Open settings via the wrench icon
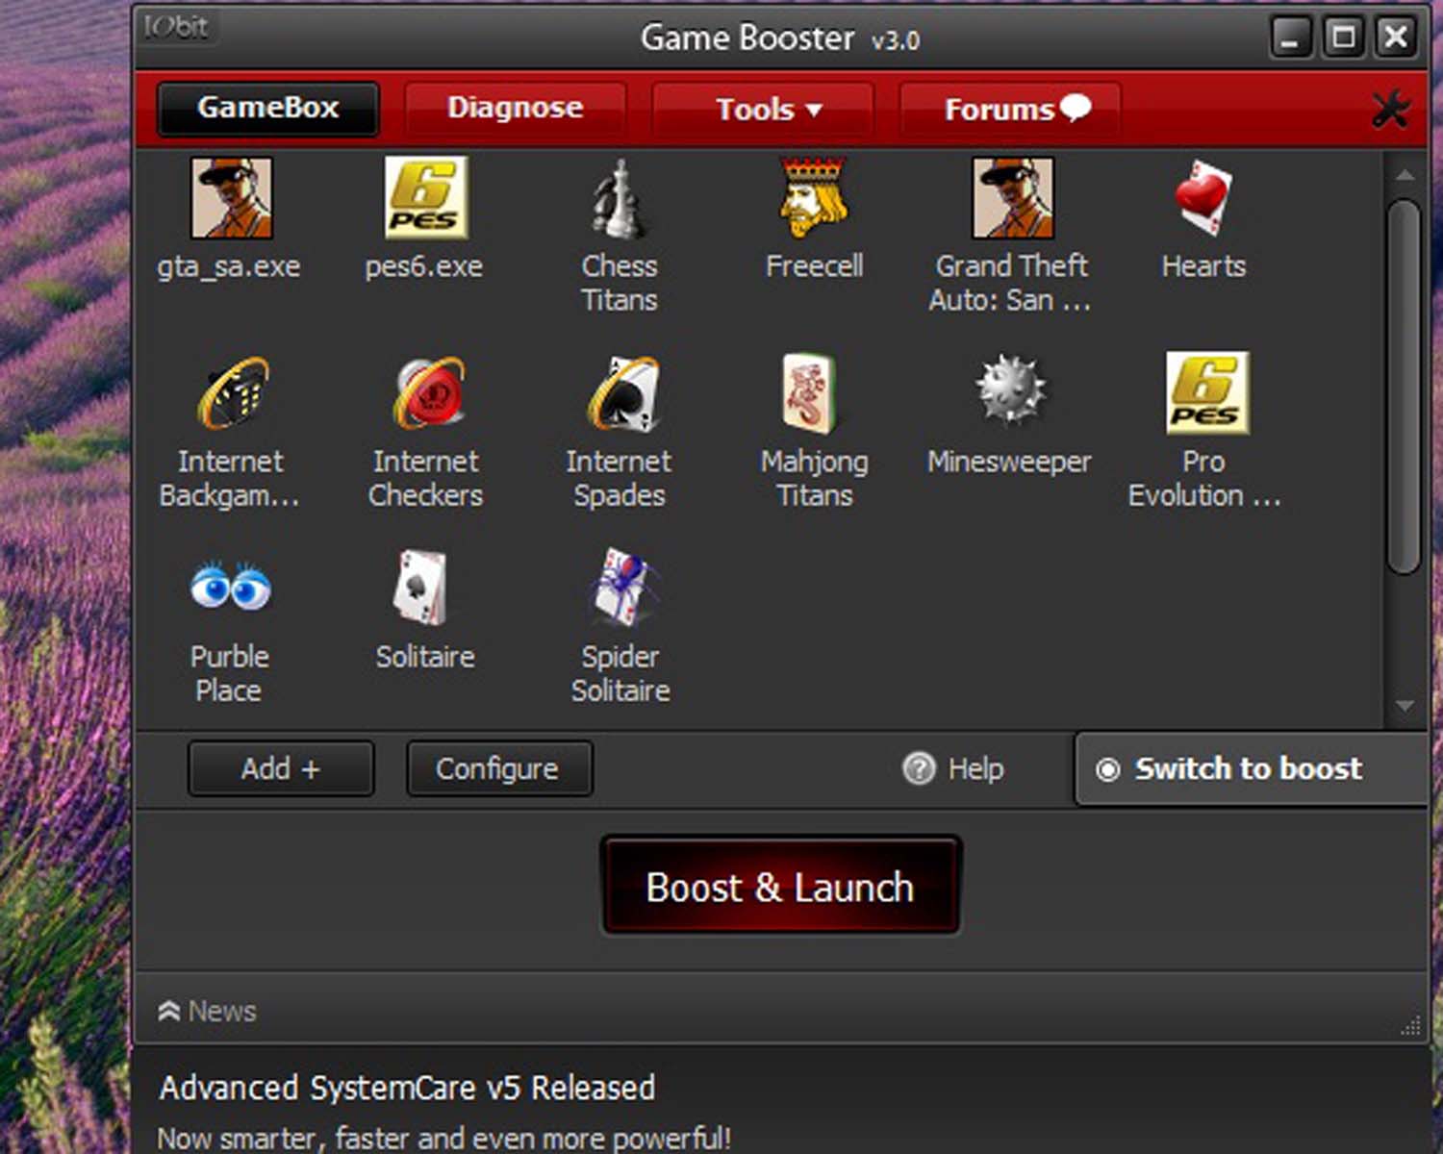Screen dimensions: 1443x1154 [x=1391, y=109]
